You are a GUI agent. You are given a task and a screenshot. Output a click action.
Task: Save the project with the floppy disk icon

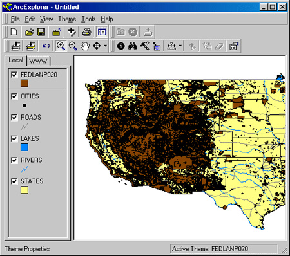(41, 32)
